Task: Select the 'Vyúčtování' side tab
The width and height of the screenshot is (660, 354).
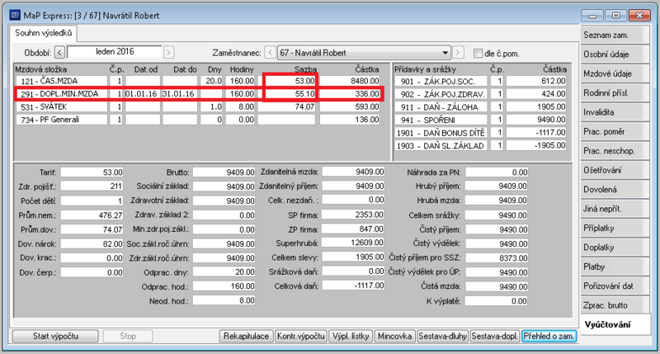Action: tap(615, 324)
